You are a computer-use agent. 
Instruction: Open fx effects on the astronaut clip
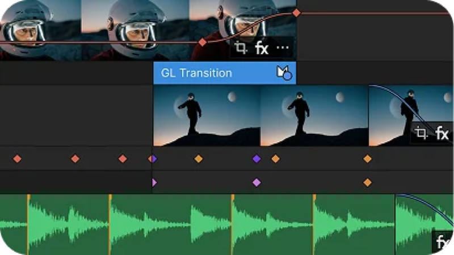[x=262, y=48]
